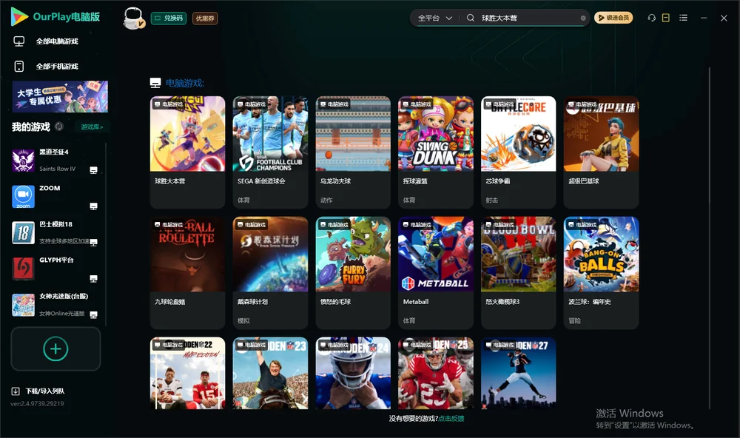Open the 超级巴基球 game card

[x=601, y=152]
